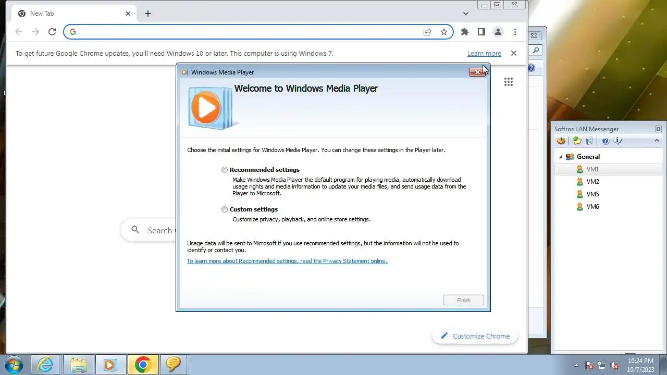Screen dimensions: 667x375
Task: Select user VM5 in Softros list
Action: pos(592,194)
